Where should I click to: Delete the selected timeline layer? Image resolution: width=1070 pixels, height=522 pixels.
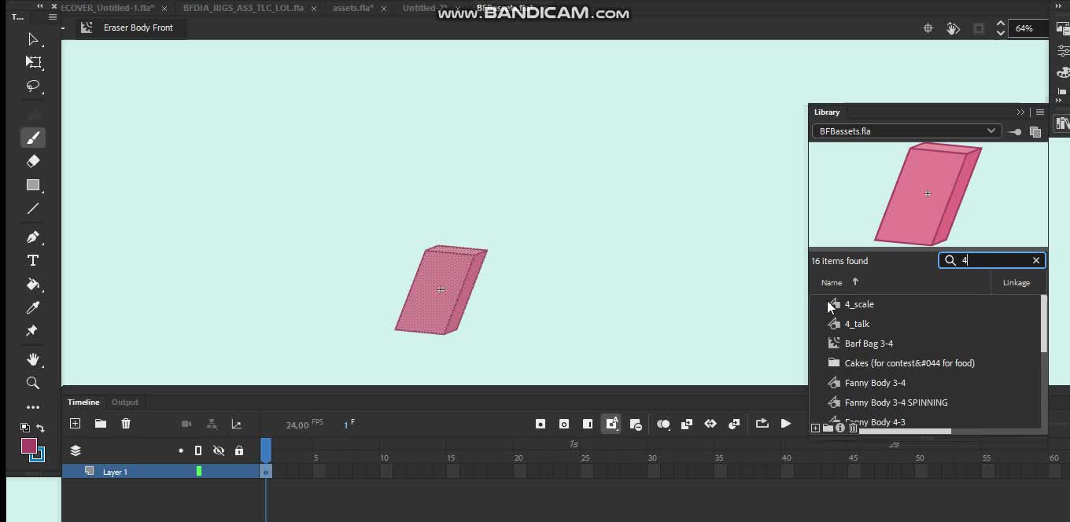126,424
